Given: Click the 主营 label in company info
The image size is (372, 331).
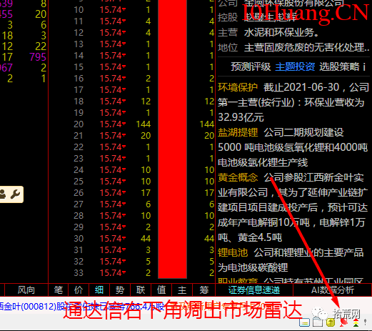Looking at the screenshot, I should 228,32.
